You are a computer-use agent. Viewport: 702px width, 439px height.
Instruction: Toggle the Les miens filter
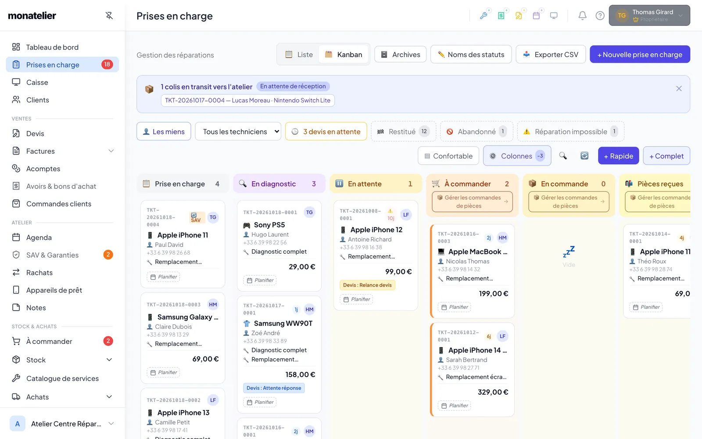pos(164,131)
